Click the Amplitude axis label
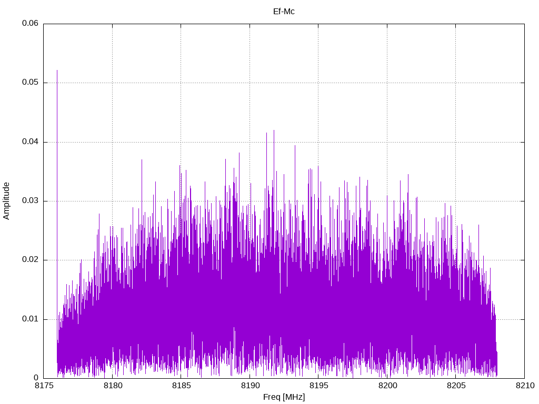The width and height of the screenshot is (539, 404). 6,201
